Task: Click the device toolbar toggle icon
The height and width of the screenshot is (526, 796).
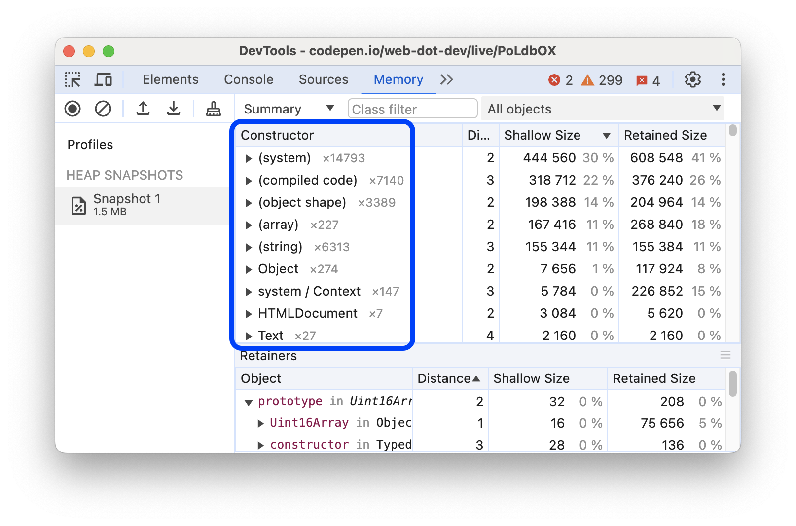Action: click(103, 79)
